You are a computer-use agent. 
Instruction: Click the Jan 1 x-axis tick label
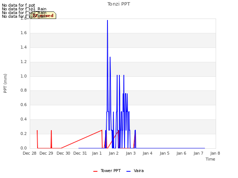[97, 153]
